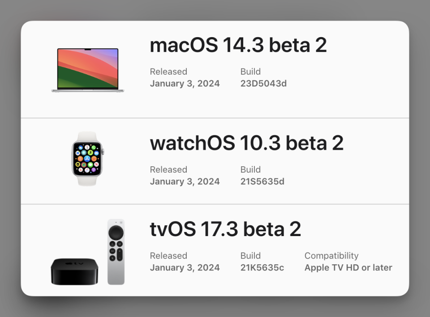Click the black Apple TV box
The image size is (430, 317).
point(74,271)
